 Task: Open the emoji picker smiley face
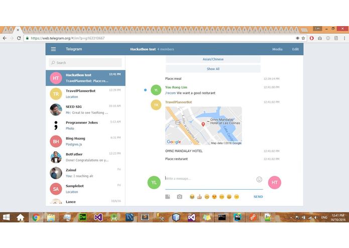pos(259,180)
